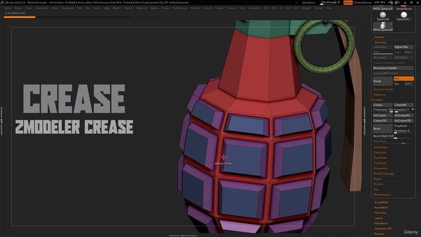Collapse the Geometry sub-palette
Image resolution: width=421 pixels, height=237 pixels.
[380, 42]
